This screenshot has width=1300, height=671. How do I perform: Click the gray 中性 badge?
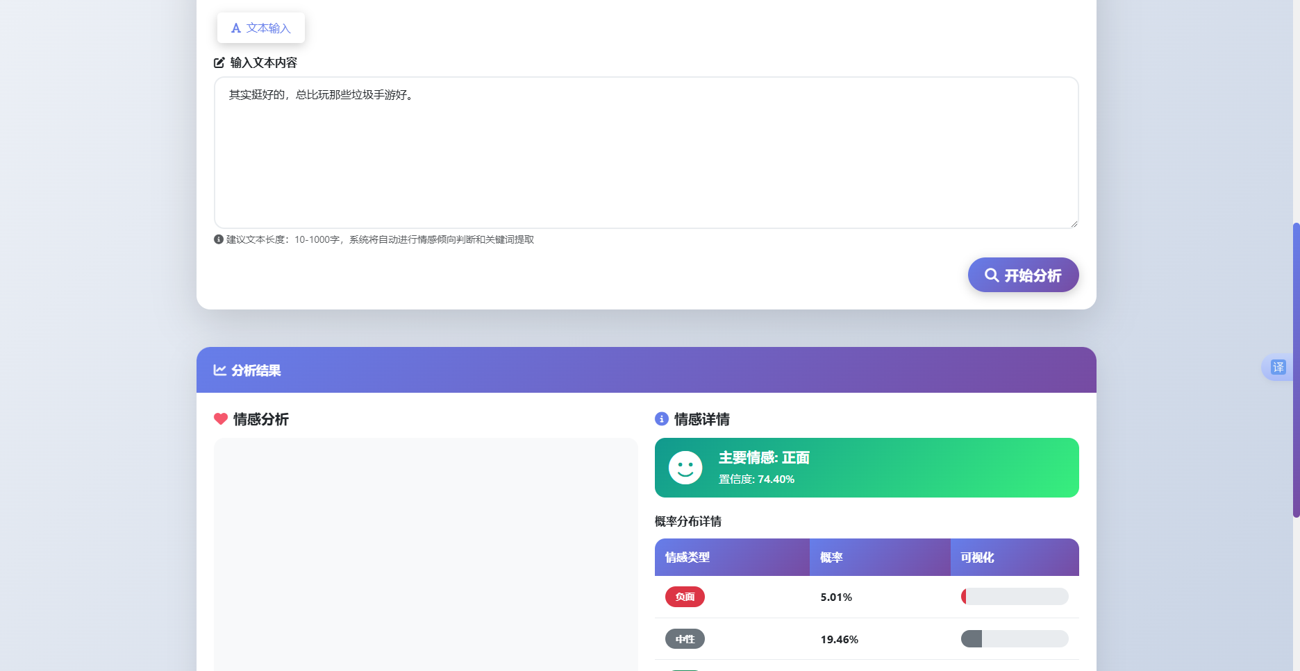pos(685,639)
